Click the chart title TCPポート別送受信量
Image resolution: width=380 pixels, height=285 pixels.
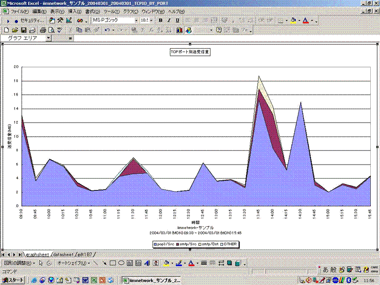(x=190, y=53)
